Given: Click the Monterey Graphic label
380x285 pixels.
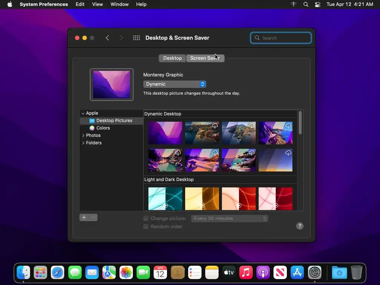Looking at the screenshot, I should pos(163,75).
